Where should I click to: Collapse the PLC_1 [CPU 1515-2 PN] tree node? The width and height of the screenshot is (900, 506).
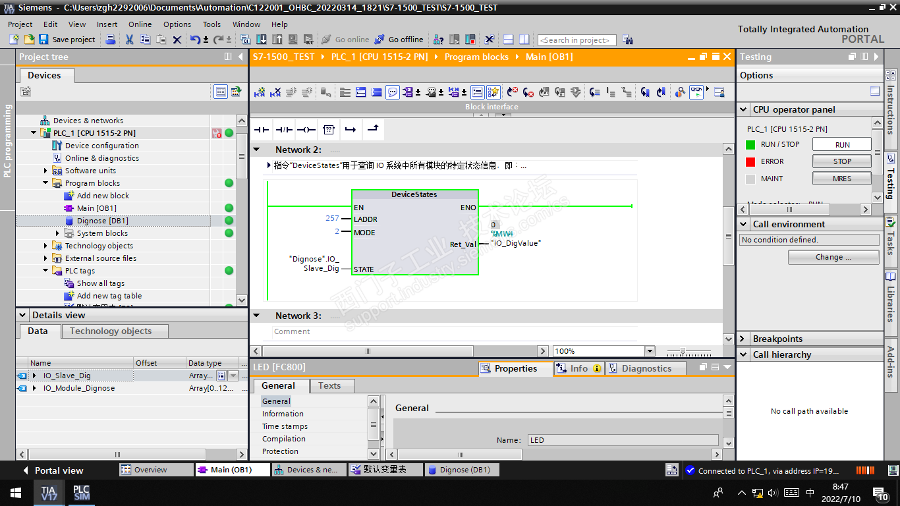click(x=34, y=133)
